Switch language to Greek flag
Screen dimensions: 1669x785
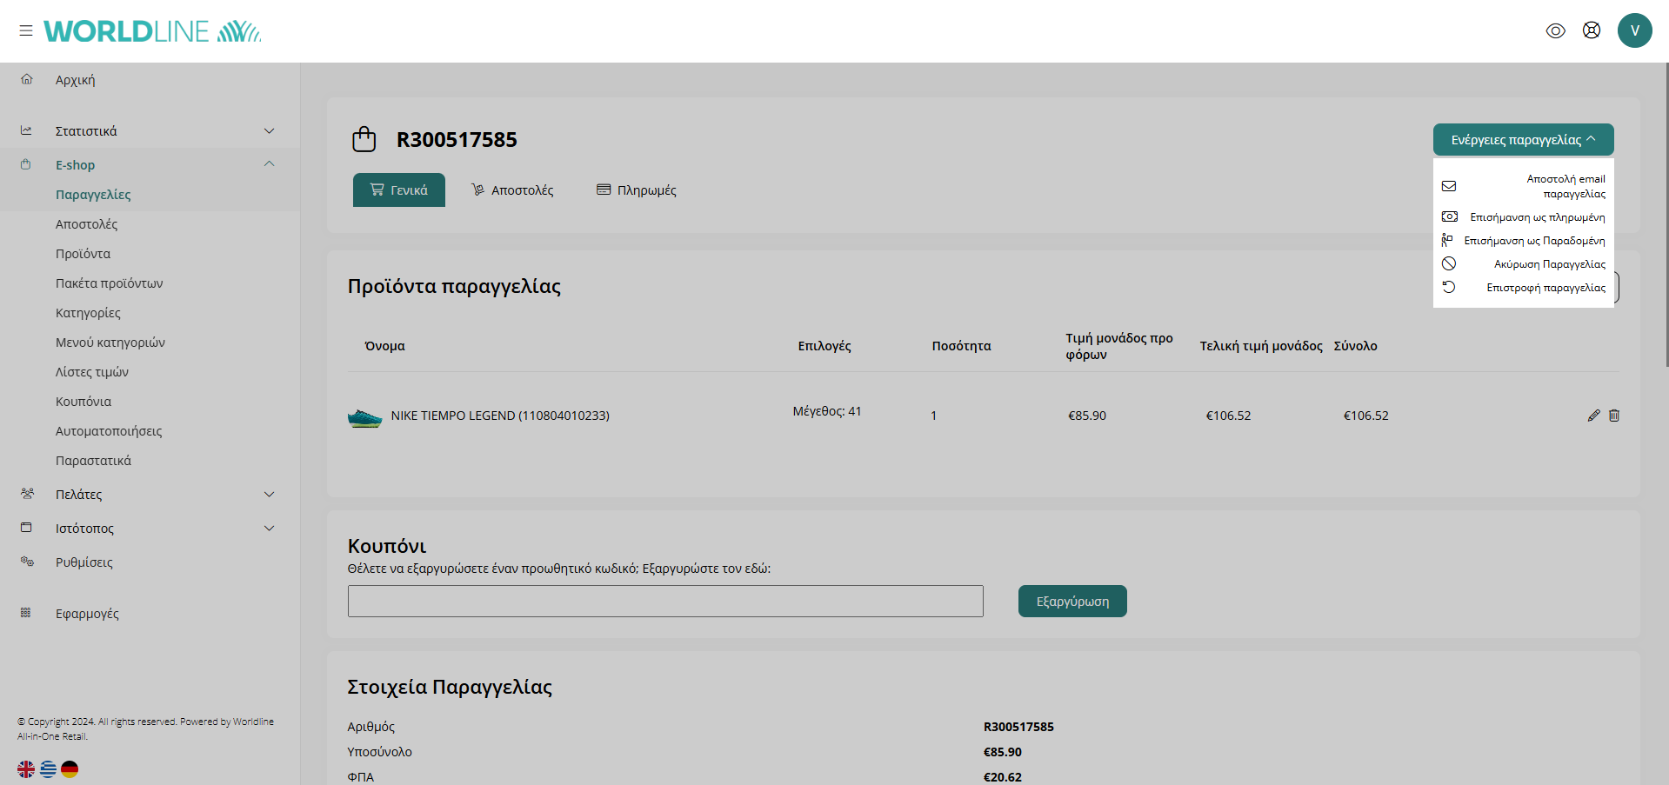[x=48, y=769]
